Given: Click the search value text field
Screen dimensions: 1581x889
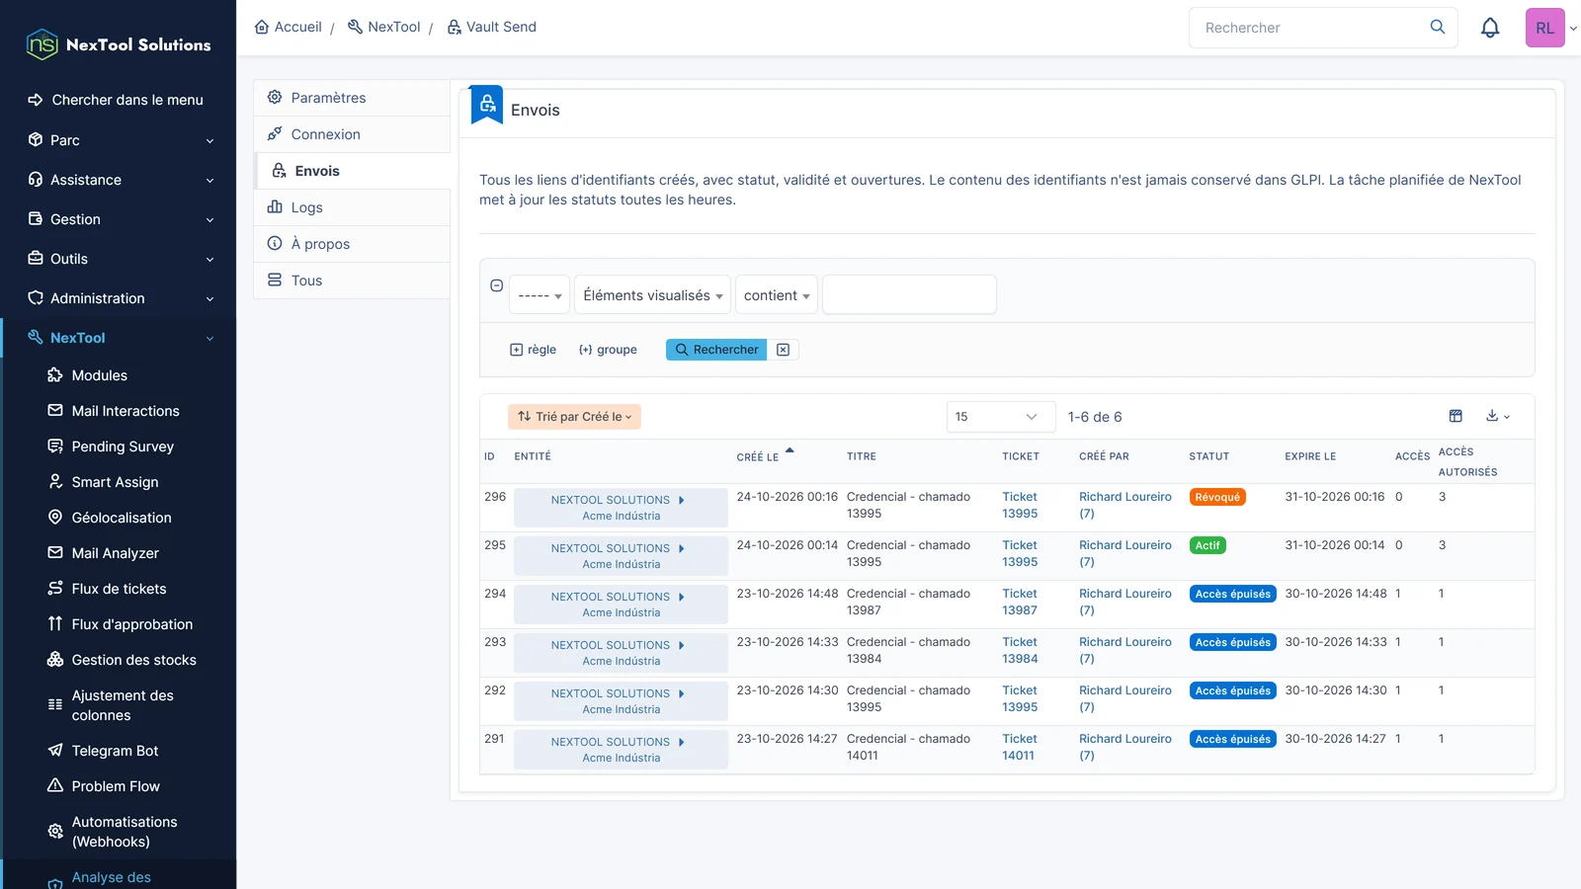Looking at the screenshot, I should click(909, 294).
